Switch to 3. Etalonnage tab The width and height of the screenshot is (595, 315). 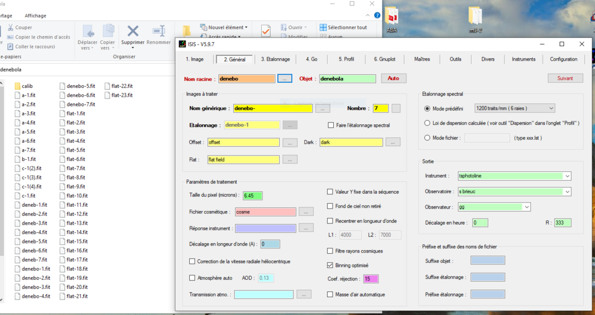click(275, 59)
